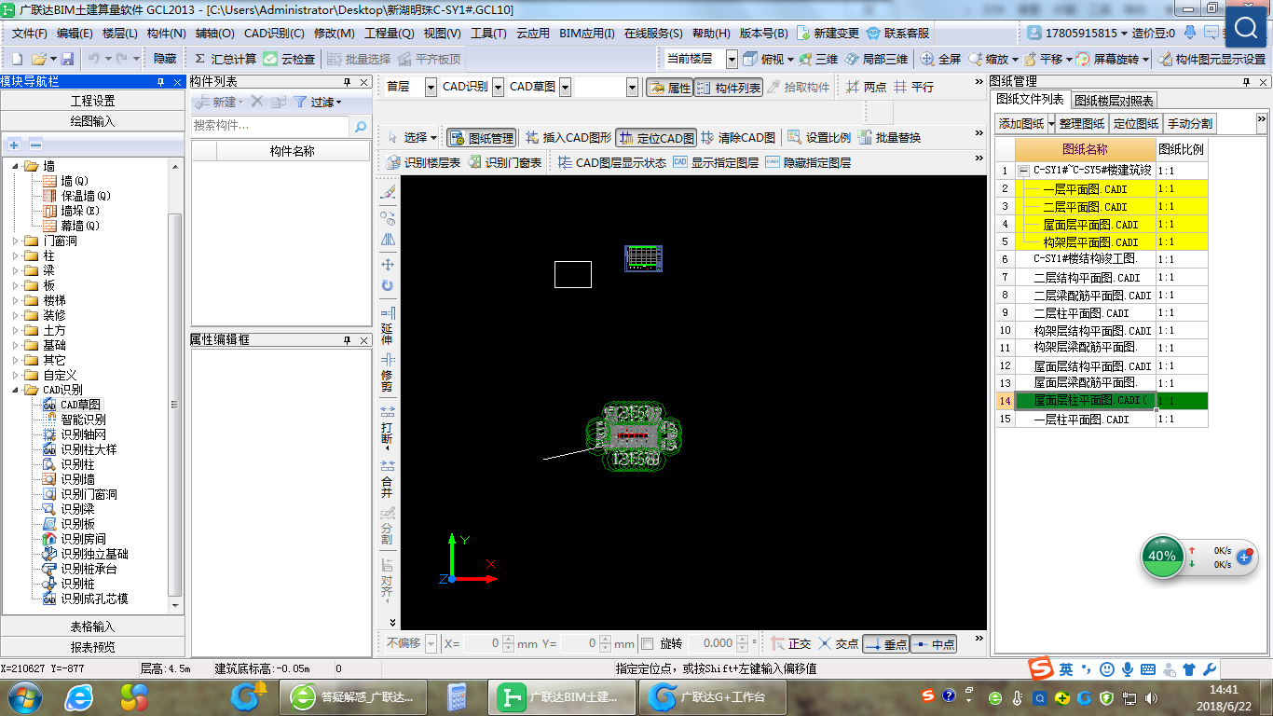Open the 首层 floor dropdown
The height and width of the screenshot is (716, 1273).
click(430, 87)
